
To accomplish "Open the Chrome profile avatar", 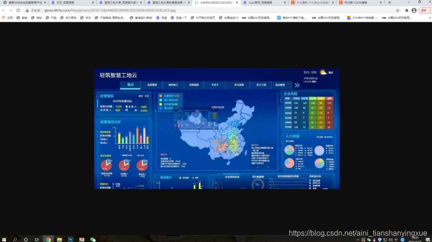I will pyautogui.click(x=414, y=10).
